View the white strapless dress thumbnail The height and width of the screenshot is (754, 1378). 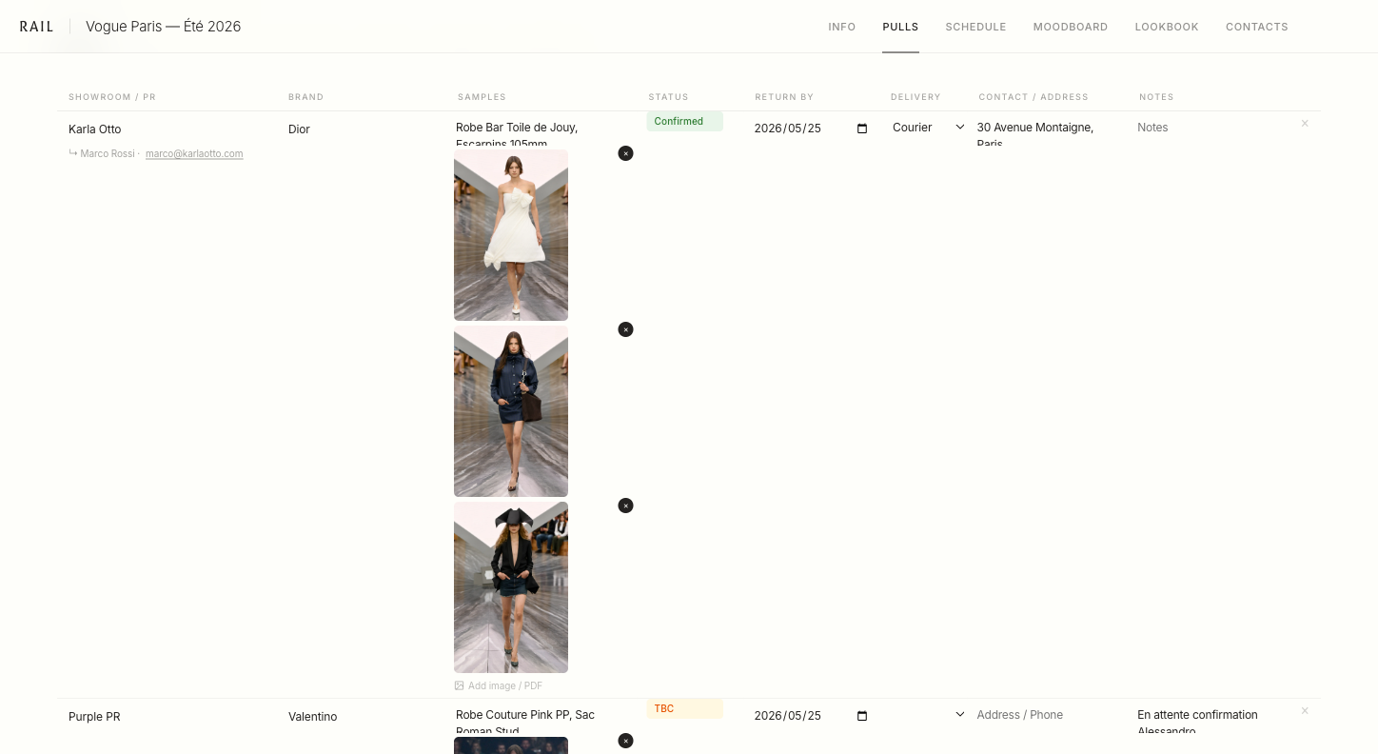tap(511, 235)
